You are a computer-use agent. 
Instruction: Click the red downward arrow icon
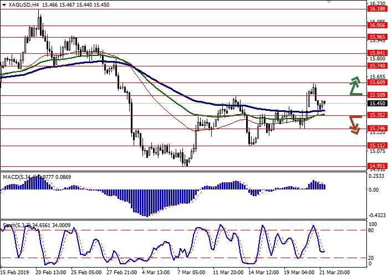tap(354, 125)
